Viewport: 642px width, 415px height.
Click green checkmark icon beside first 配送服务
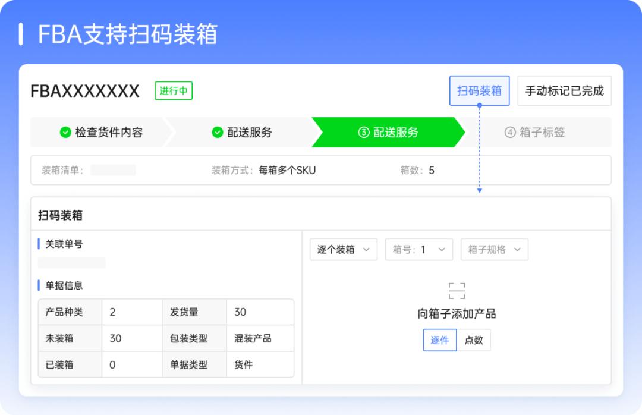tap(218, 133)
